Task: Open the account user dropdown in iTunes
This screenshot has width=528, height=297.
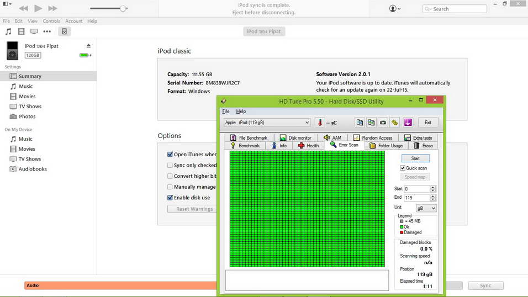Action: coord(395,9)
